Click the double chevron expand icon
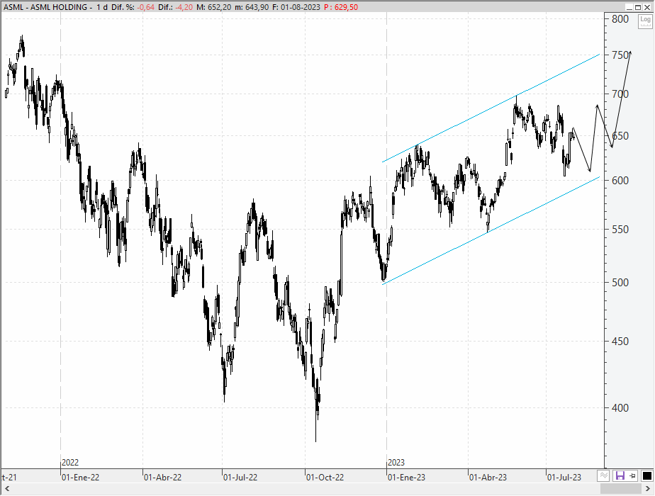655x496 pixels. coord(604,475)
